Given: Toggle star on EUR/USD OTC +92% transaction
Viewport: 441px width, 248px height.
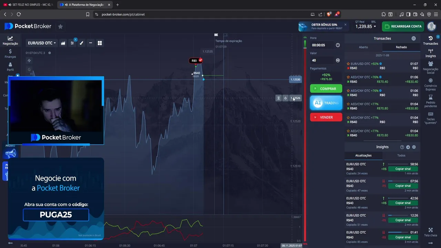Looking at the screenshot, I should tap(348, 64).
